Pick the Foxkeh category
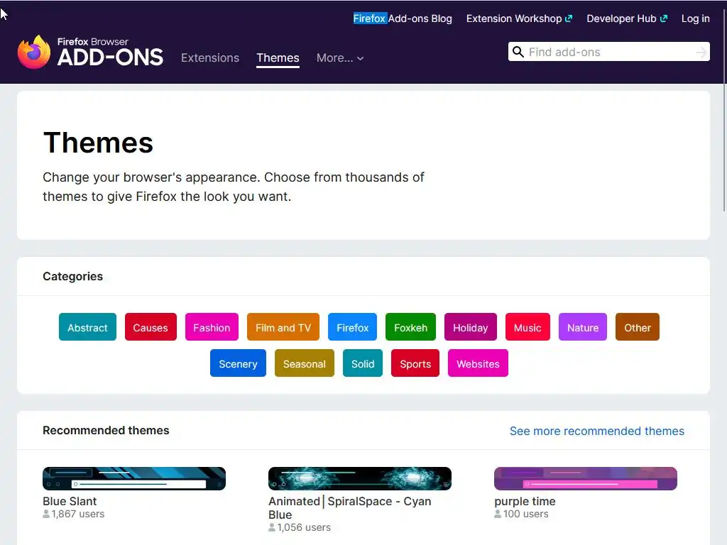 pyautogui.click(x=411, y=327)
